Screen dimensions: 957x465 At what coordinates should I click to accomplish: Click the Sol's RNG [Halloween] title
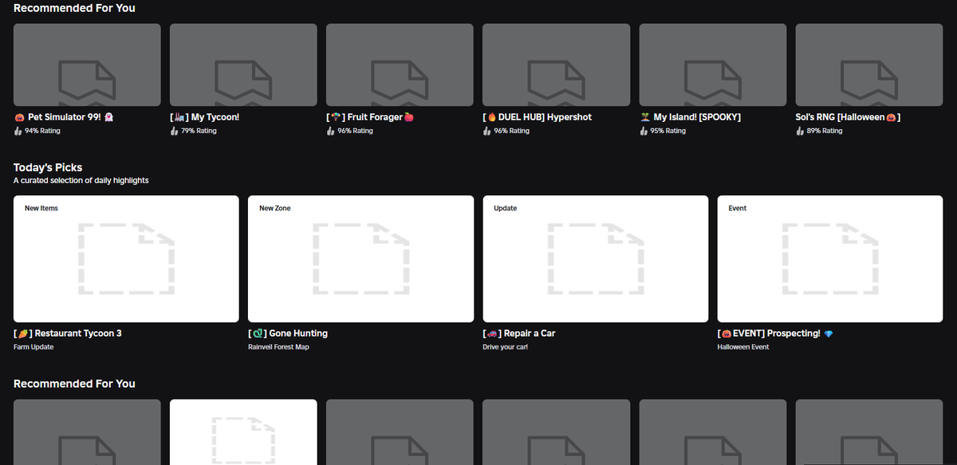849,117
